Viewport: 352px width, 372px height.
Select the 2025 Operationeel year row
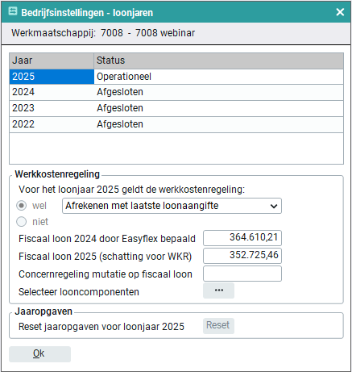coord(176,77)
